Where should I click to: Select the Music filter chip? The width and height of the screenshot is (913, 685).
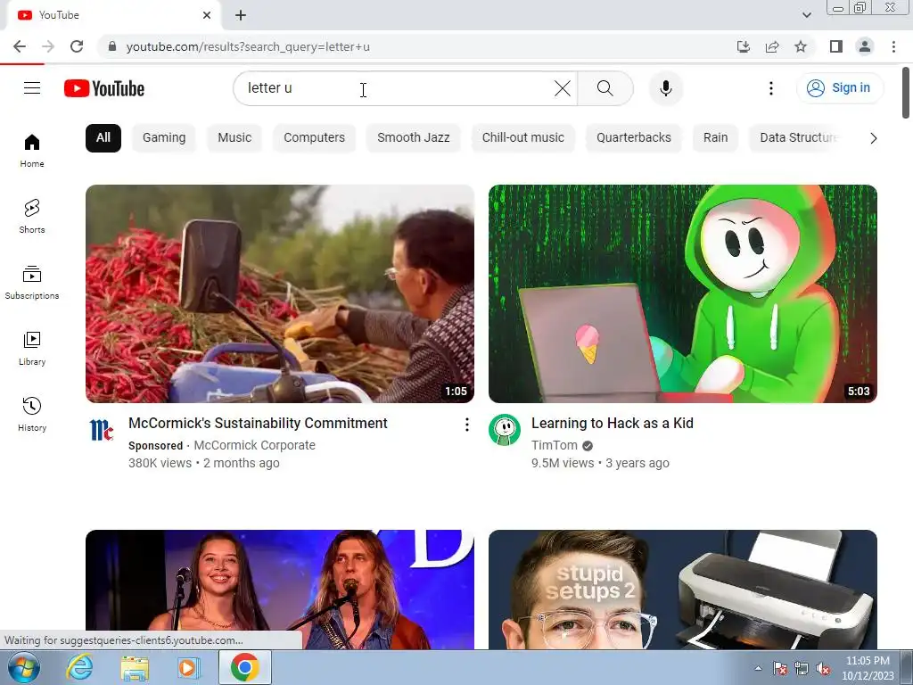[x=234, y=138]
